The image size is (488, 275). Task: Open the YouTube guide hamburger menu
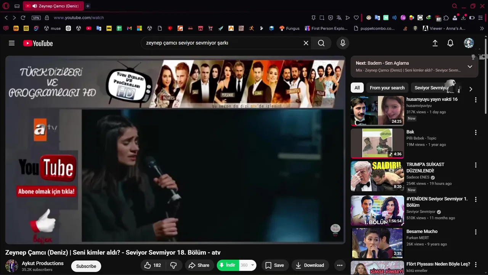[12, 43]
